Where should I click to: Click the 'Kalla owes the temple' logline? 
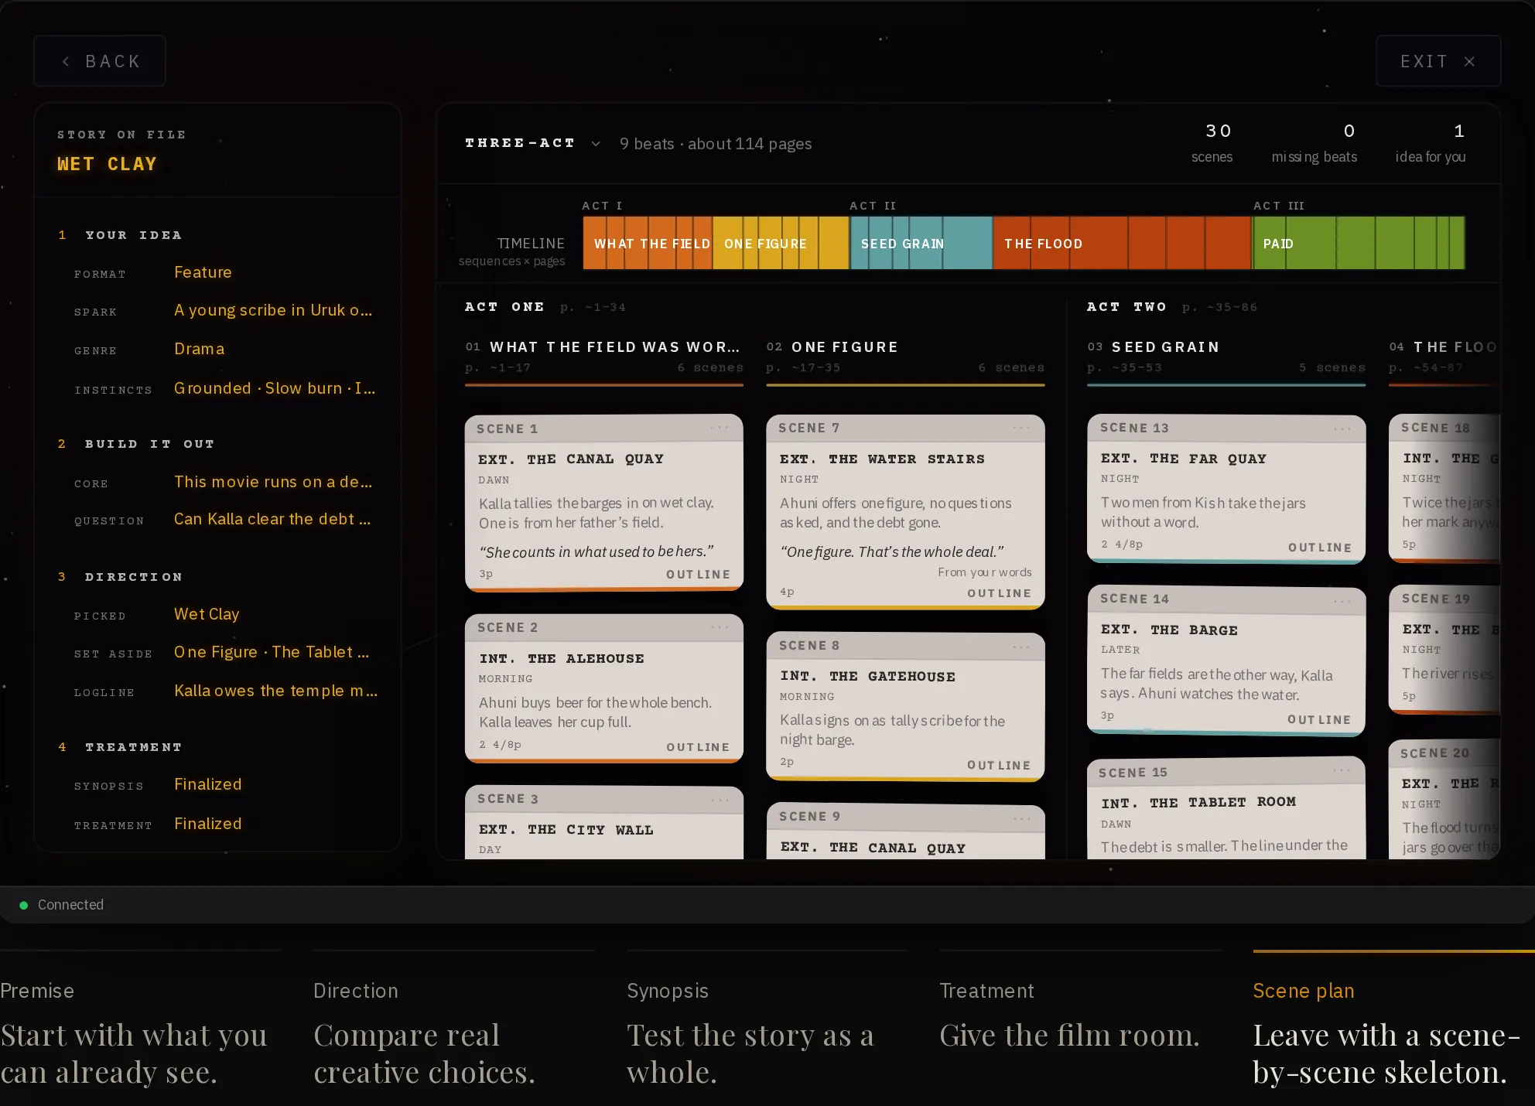[275, 691]
